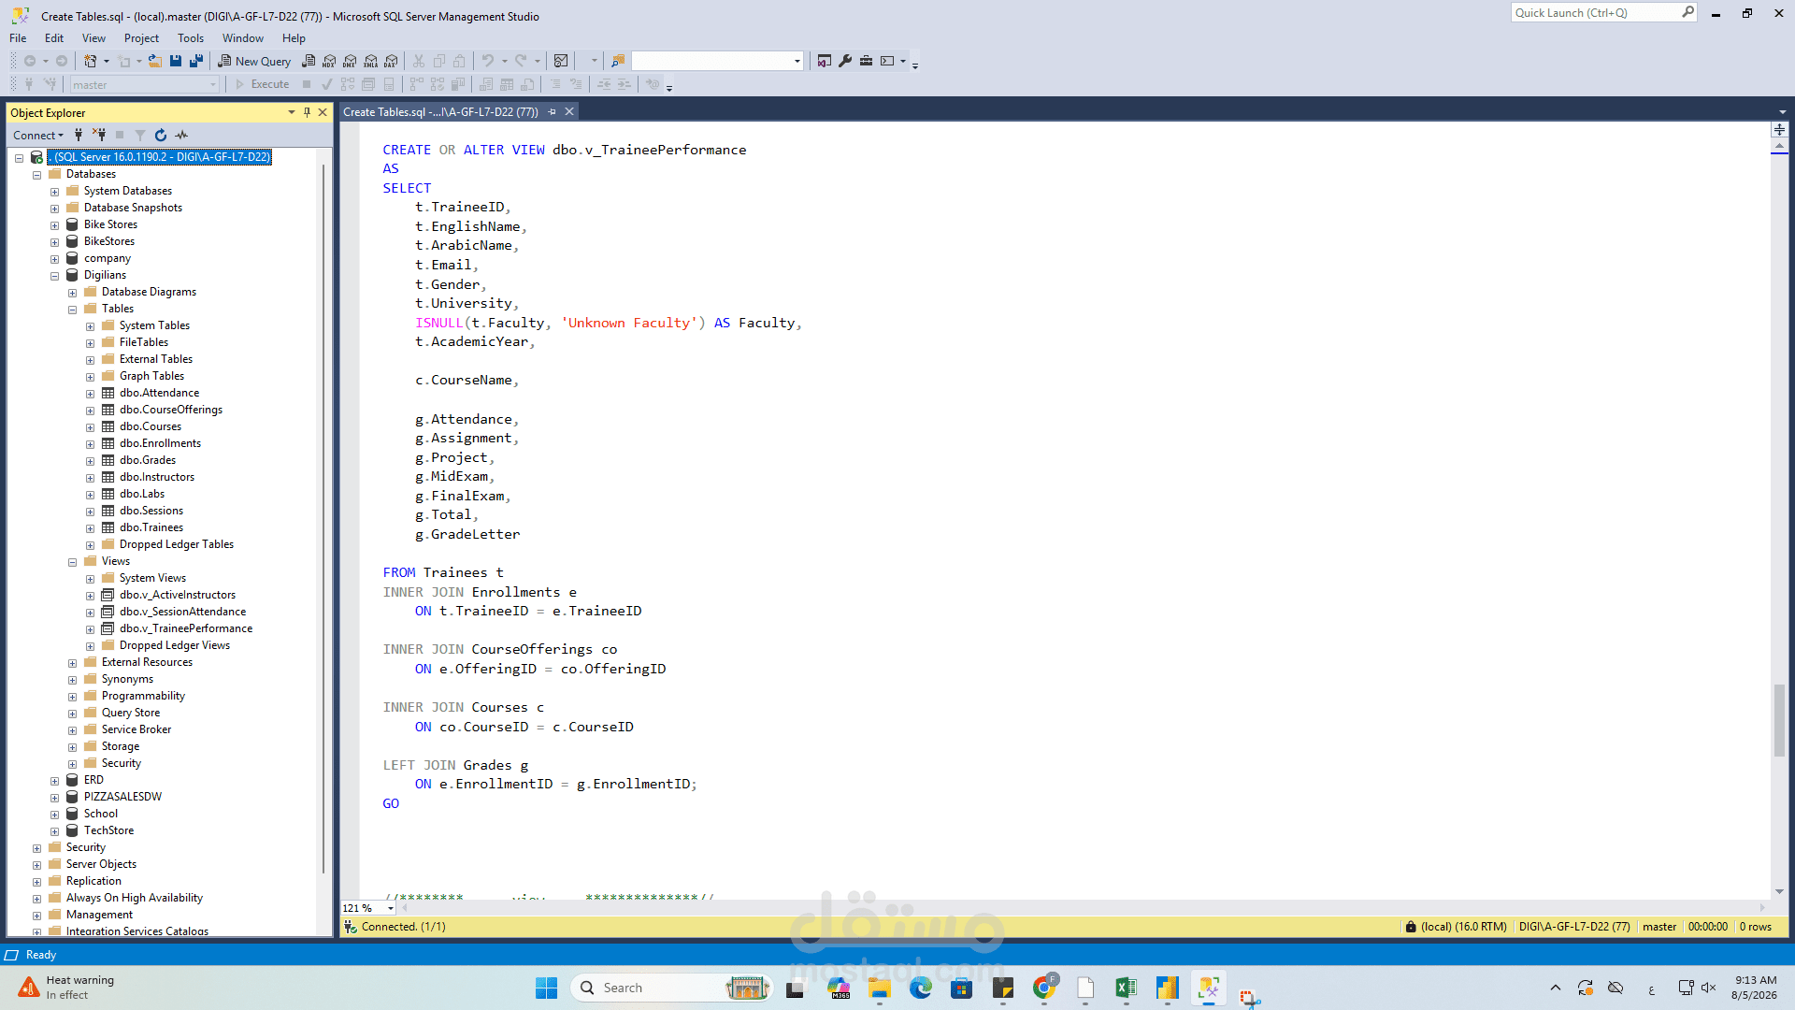The height and width of the screenshot is (1010, 1795).
Task: Click the Windows Start button
Action: 546,988
